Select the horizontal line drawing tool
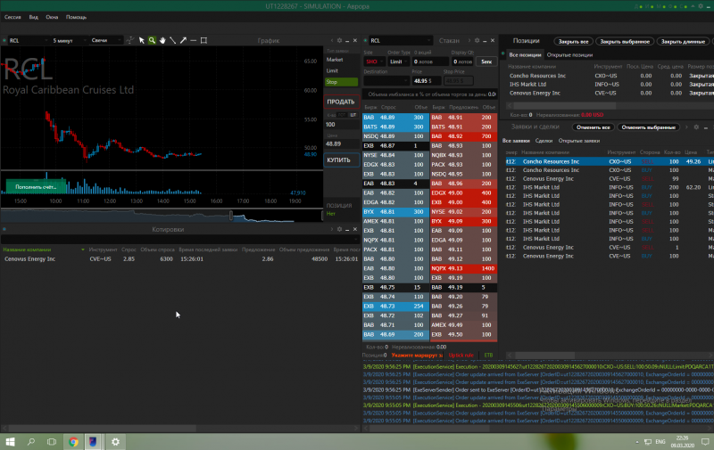 (x=193, y=40)
